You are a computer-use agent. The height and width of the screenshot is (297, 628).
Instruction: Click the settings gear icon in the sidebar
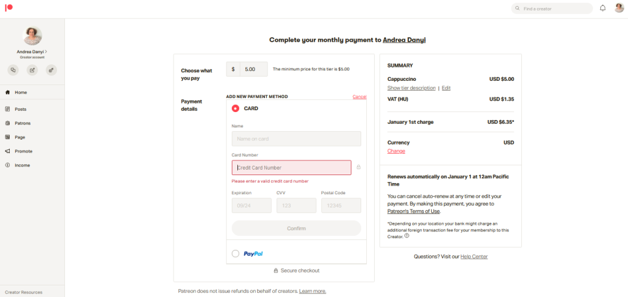[x=52, y=70]
